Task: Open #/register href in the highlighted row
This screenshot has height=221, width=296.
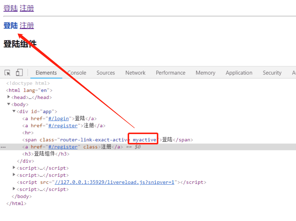Action: pyautogui.click(x=63, y=147)
